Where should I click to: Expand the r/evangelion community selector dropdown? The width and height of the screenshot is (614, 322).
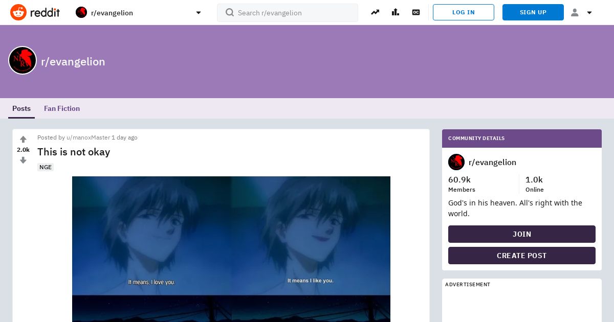(x=199, y=13)
